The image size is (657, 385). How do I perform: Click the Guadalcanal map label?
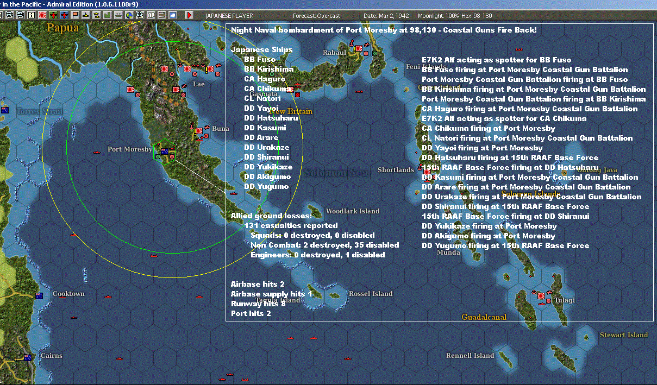pyautogui.click(x=484, y=317)
